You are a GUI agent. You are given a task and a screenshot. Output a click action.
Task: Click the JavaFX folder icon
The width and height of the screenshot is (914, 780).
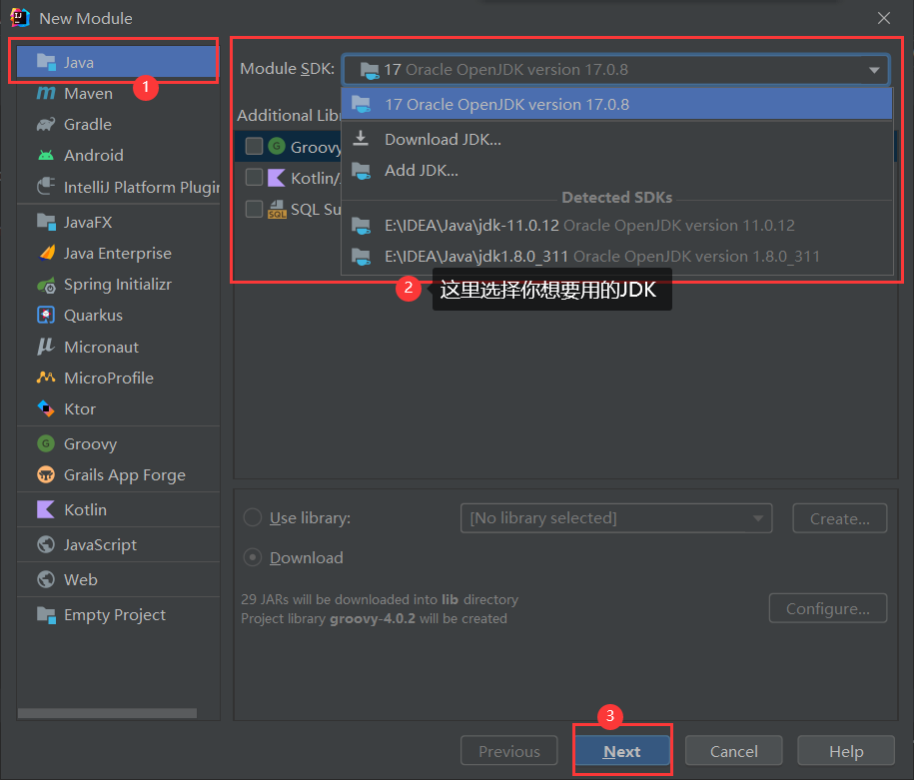[x=46, y=222]
